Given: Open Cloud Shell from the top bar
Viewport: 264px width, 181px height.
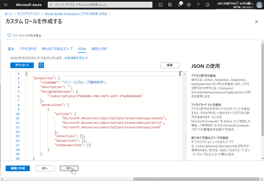Looking at the screenshot, I should (161, 5).
